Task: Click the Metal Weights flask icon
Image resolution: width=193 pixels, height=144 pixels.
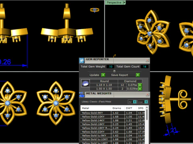Action: tap(82, 94)
